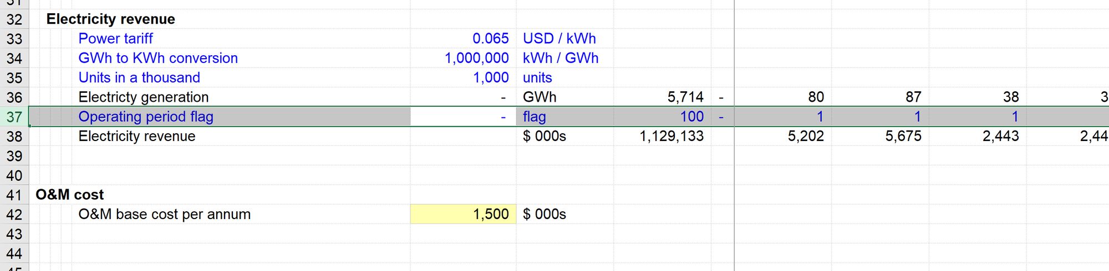Select the 'flag' unit cell

(534, 117)
